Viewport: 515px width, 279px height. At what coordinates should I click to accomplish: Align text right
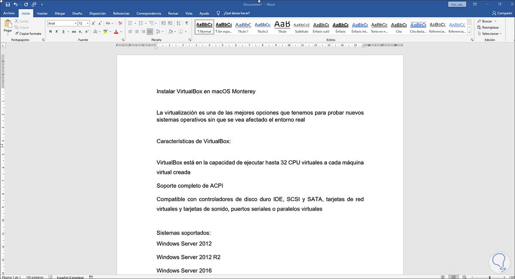[x=143, y=32]
